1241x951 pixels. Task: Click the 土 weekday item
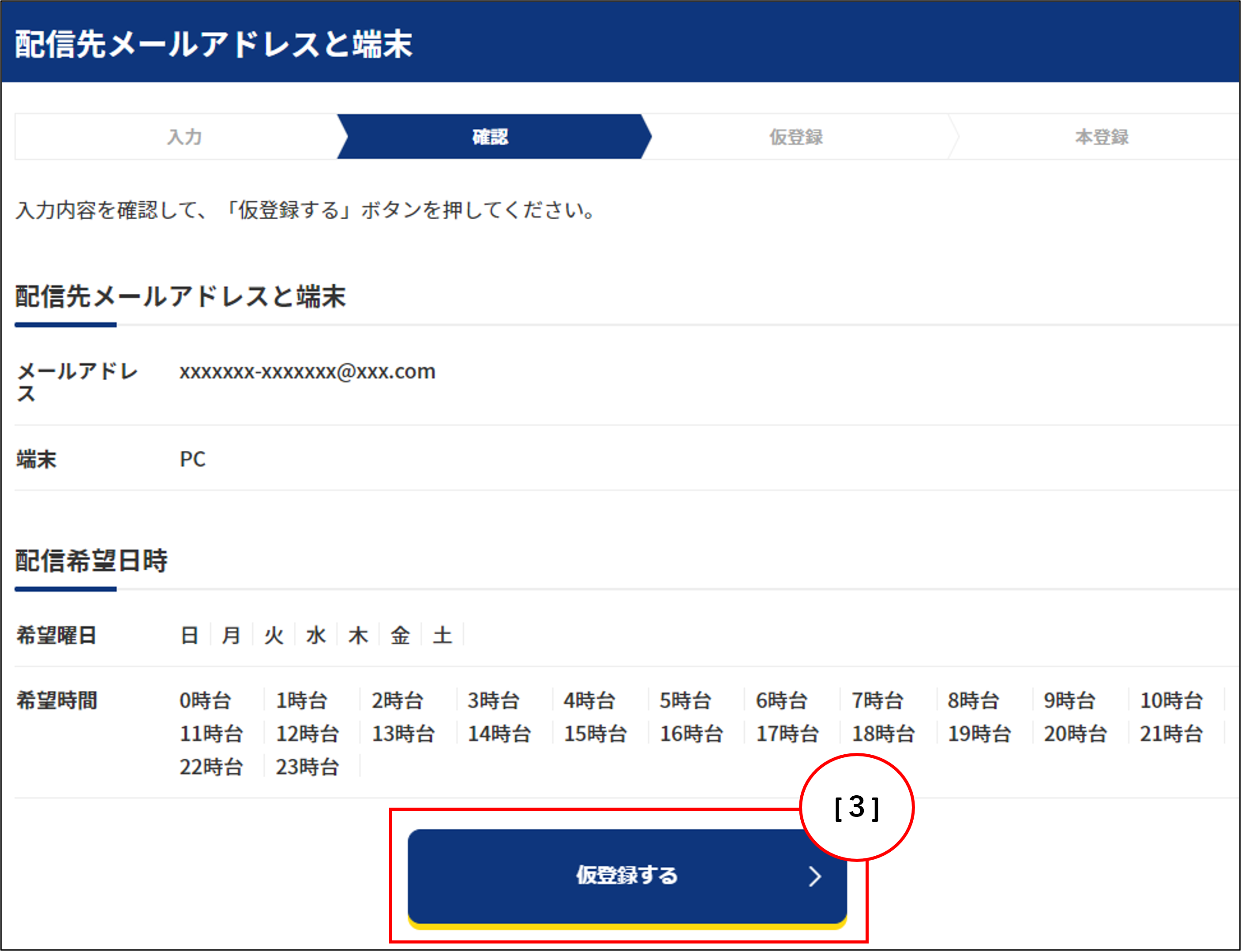442,635
